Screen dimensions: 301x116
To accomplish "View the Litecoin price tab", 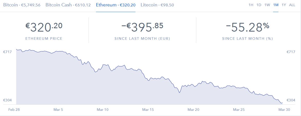I will [x=157, y=5].
